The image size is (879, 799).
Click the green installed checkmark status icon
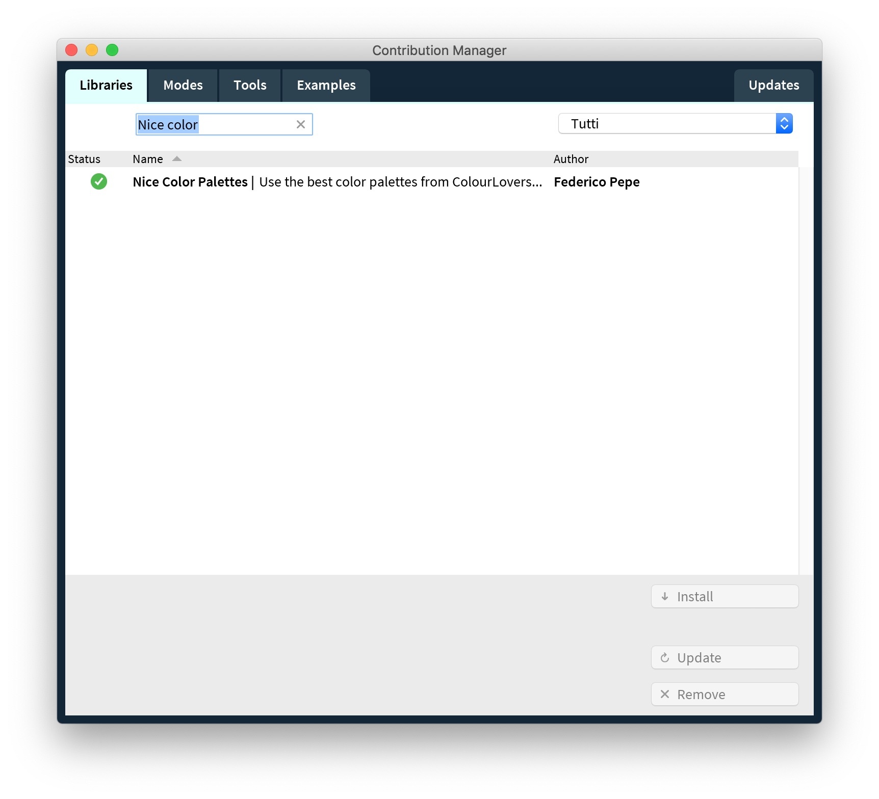(99, 182)
